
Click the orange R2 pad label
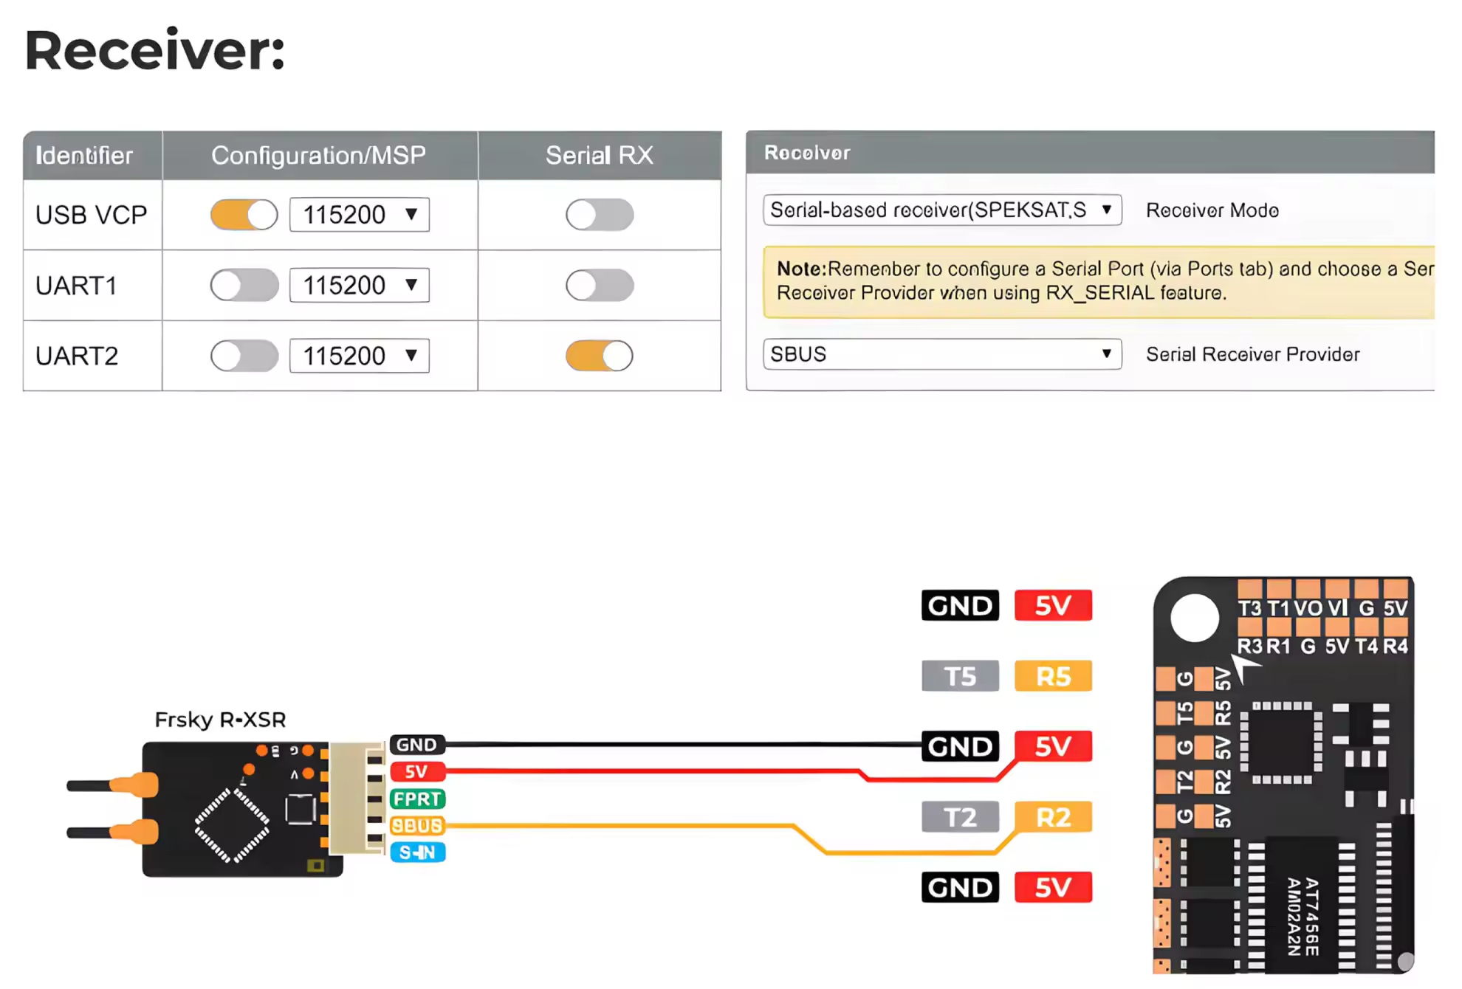(x=1053, y=817)
